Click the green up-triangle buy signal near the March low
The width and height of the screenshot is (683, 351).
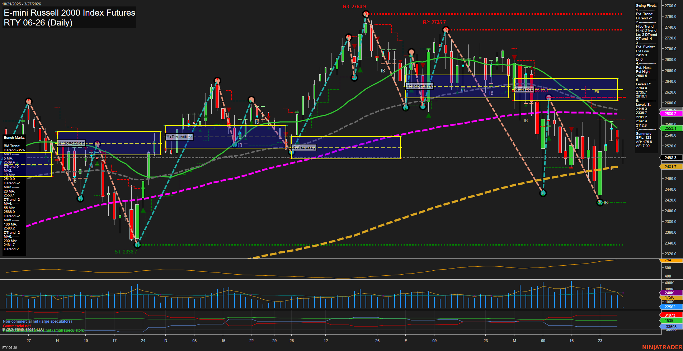(549, 139)
